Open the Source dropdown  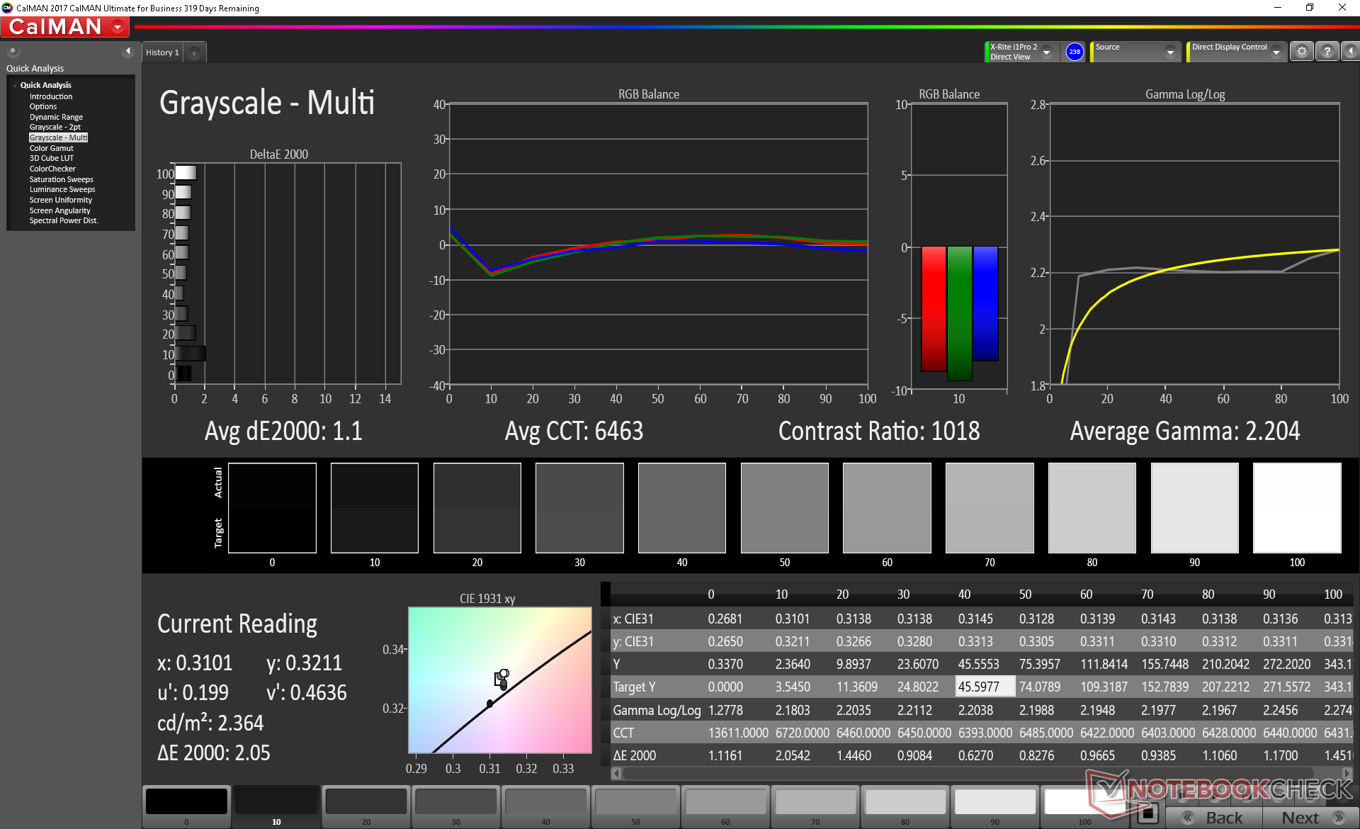click(x=1169, y=52)
